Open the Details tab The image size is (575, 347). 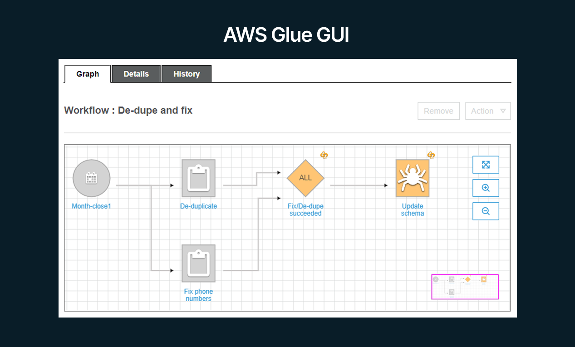pyautogui.click(x=136, y=74)
